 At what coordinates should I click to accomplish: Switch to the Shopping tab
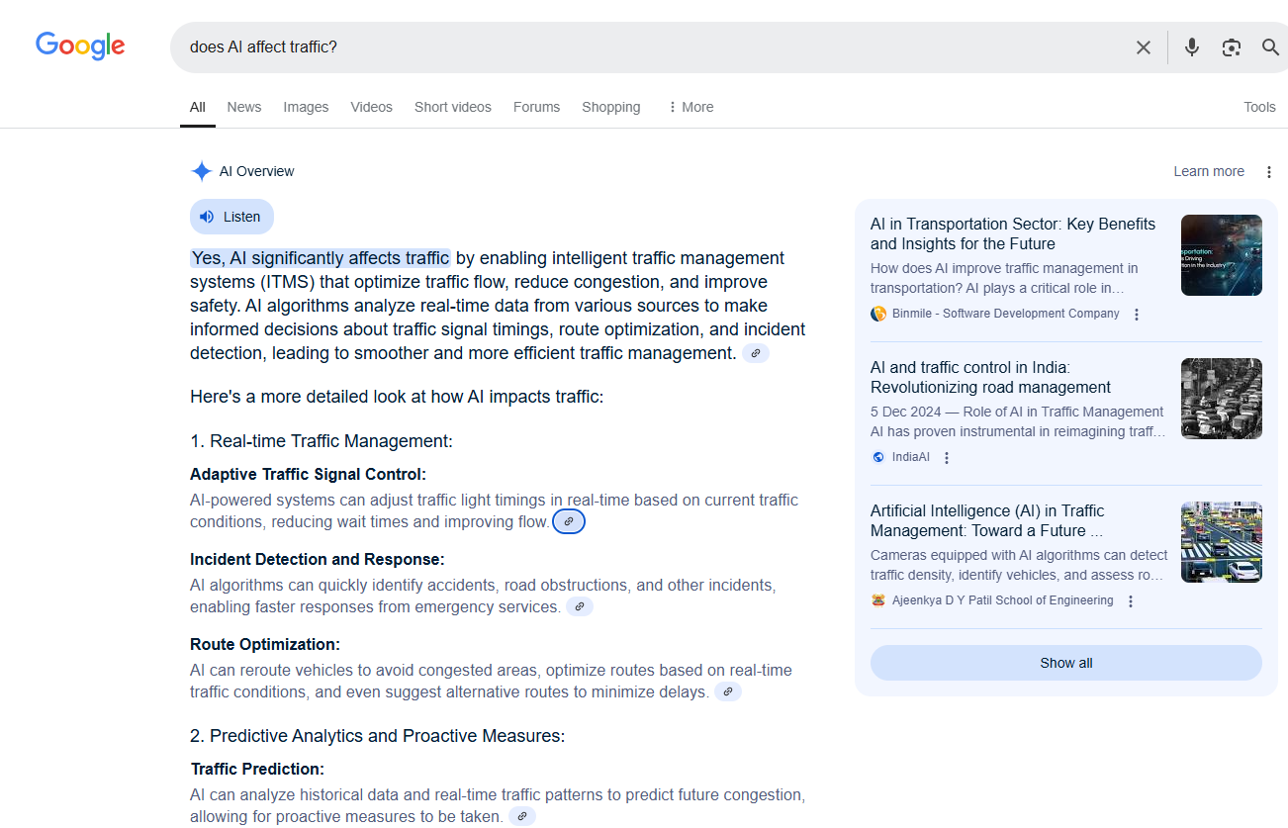pyautogui.click(x=611, y=107)
